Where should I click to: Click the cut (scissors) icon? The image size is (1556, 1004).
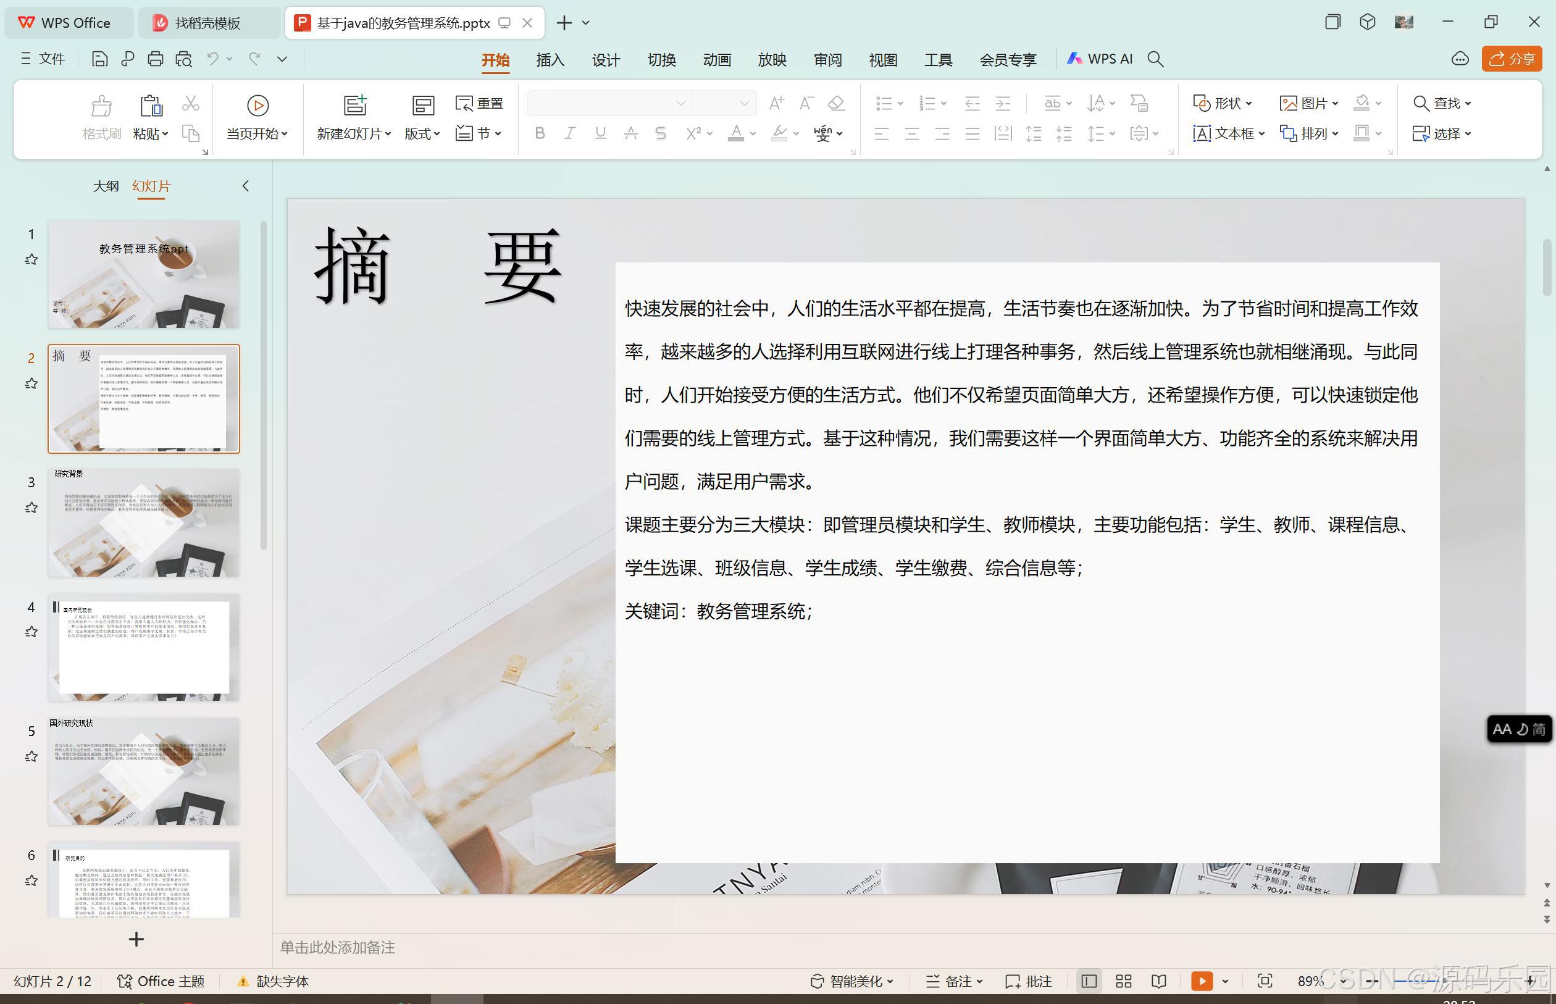click(190, 103)
